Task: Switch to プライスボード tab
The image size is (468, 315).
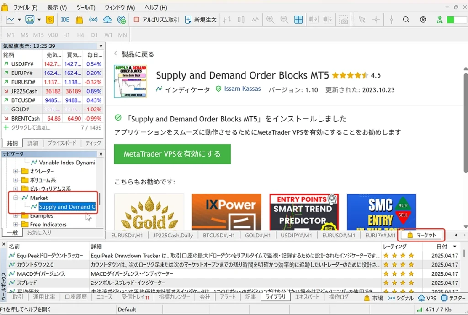Action: tap(62, 143)
